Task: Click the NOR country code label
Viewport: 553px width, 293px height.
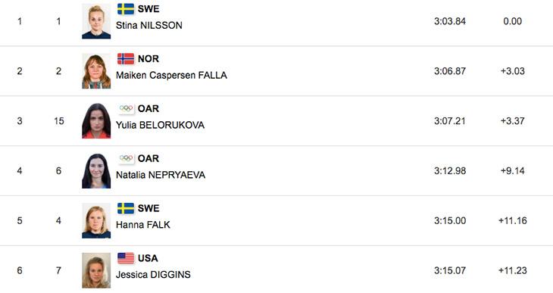Action: click(x=148, y=58)
